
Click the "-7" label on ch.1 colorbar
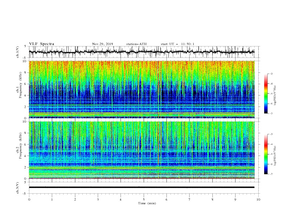point(271,114)
